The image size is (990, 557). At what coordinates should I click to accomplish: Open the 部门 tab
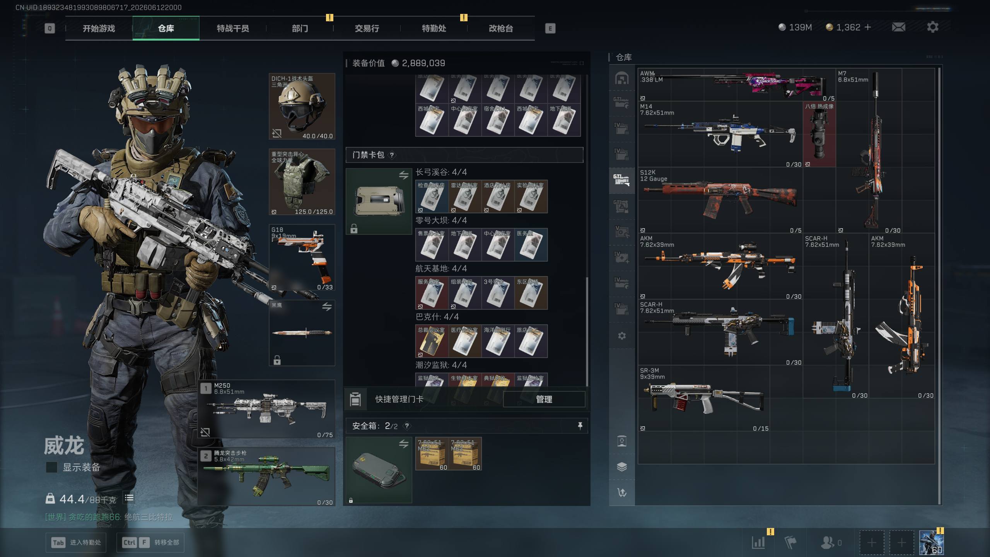coord(300,28)
